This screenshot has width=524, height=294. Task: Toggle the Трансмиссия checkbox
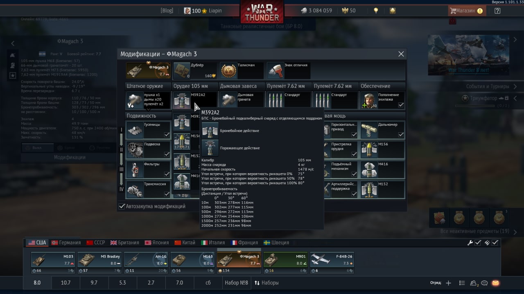tap(167, 194)
